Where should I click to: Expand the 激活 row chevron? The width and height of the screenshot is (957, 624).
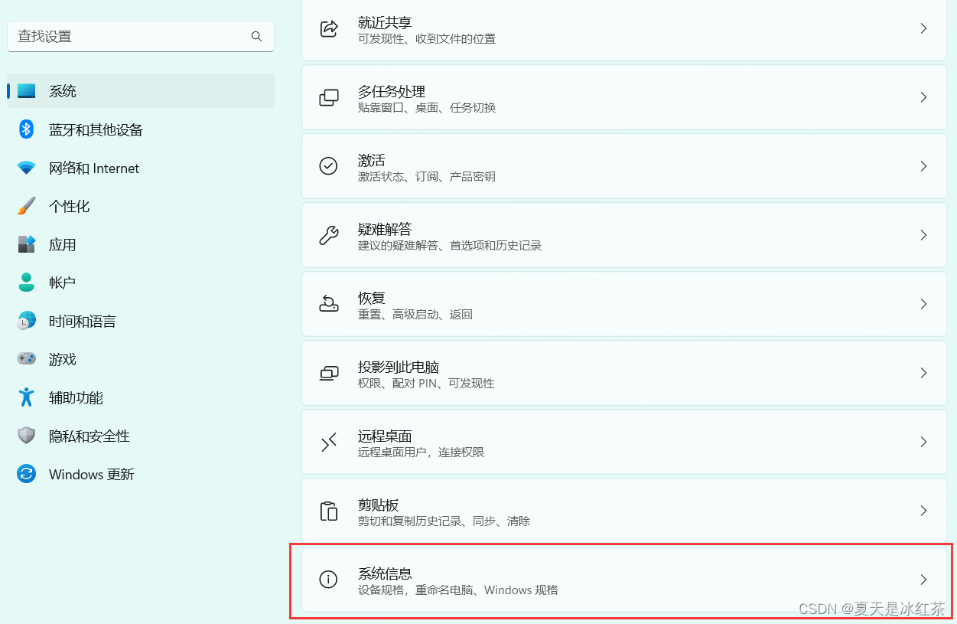click(923, 166)
